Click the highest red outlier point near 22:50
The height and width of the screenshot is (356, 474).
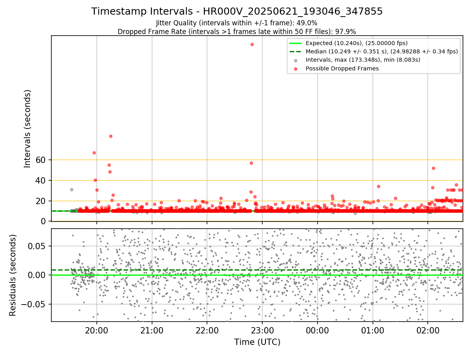[x=252, y=44]
